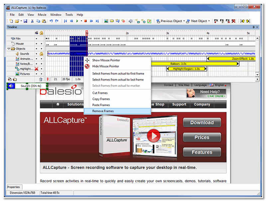This screenshot has height=201, width=266.
Task: Open the Movie menu
Action: (x=42, y=15)
